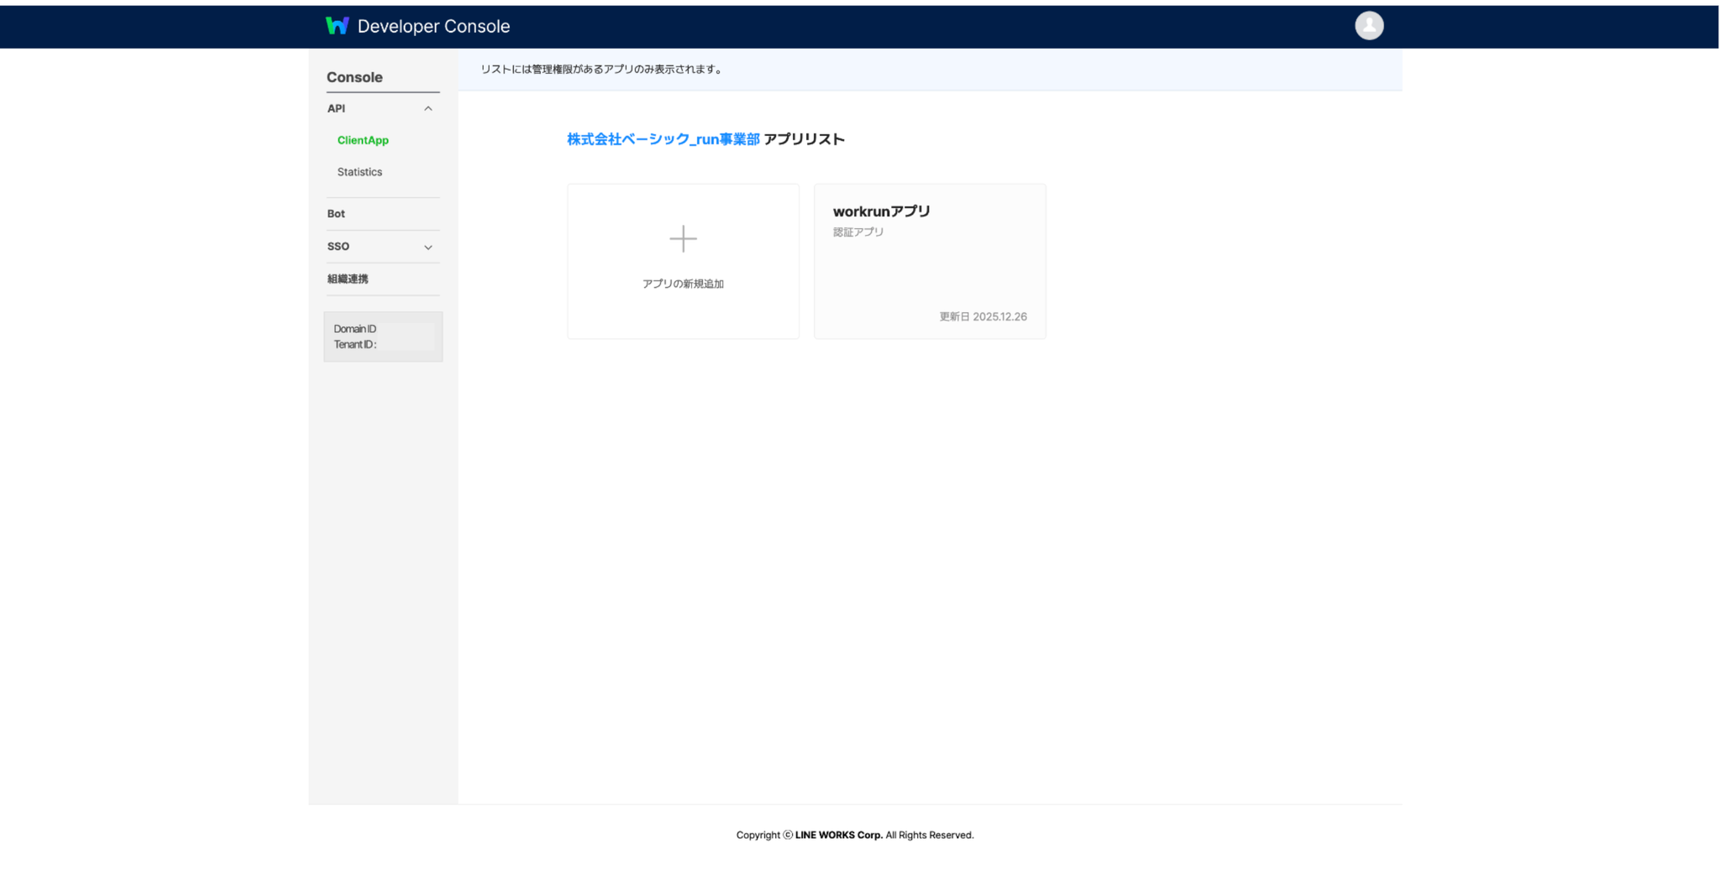Viewport: 1720px width, 891px height.
Task: Click the LINE WORKS Corp. copyright text
Action: pos(839,836)
